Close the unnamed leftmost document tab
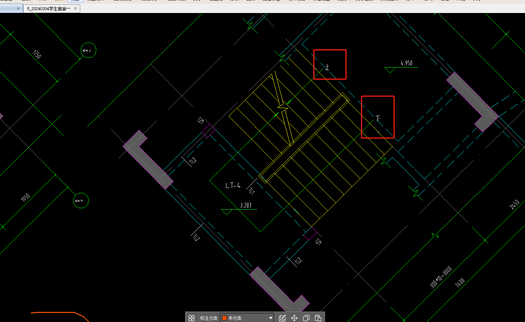The height and width of the screenshot is (322, 525). click(19, 8)
